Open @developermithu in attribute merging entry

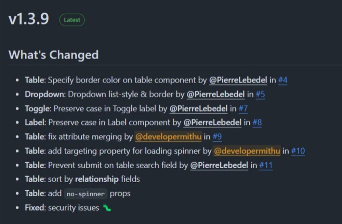click(x=168, y=137)
